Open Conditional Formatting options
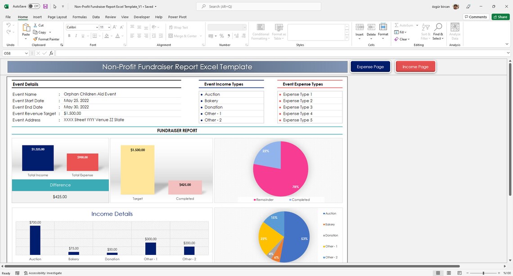This screenshot has height=276, width=513. click(x=260, y=31)
